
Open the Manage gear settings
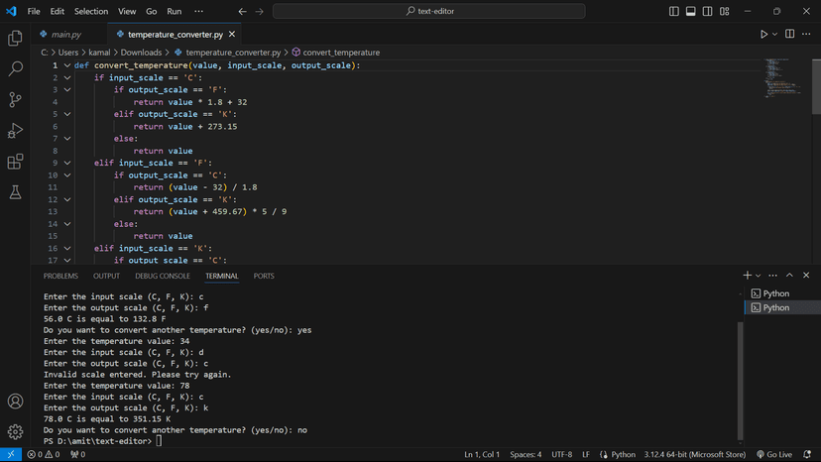[15, 432]
